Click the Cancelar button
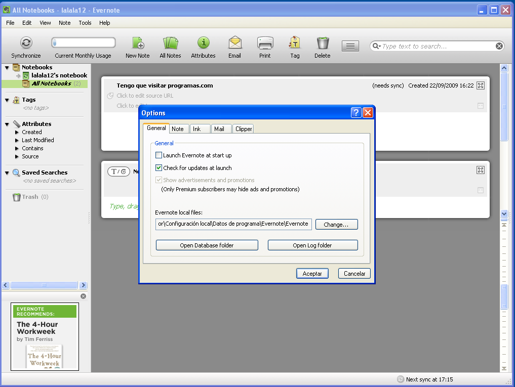The width and height of the screenshot is (515, 387). click(354, 273)
